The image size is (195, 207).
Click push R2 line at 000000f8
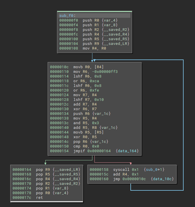[94, 29]
